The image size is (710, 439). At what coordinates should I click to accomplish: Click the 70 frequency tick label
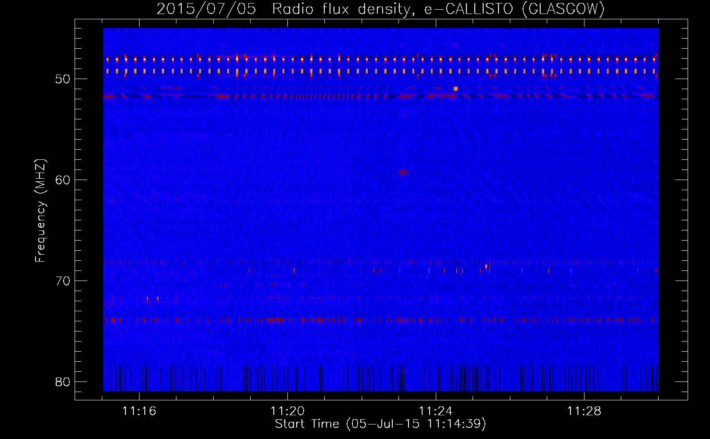pyautogui.click(x=63, y=281)
